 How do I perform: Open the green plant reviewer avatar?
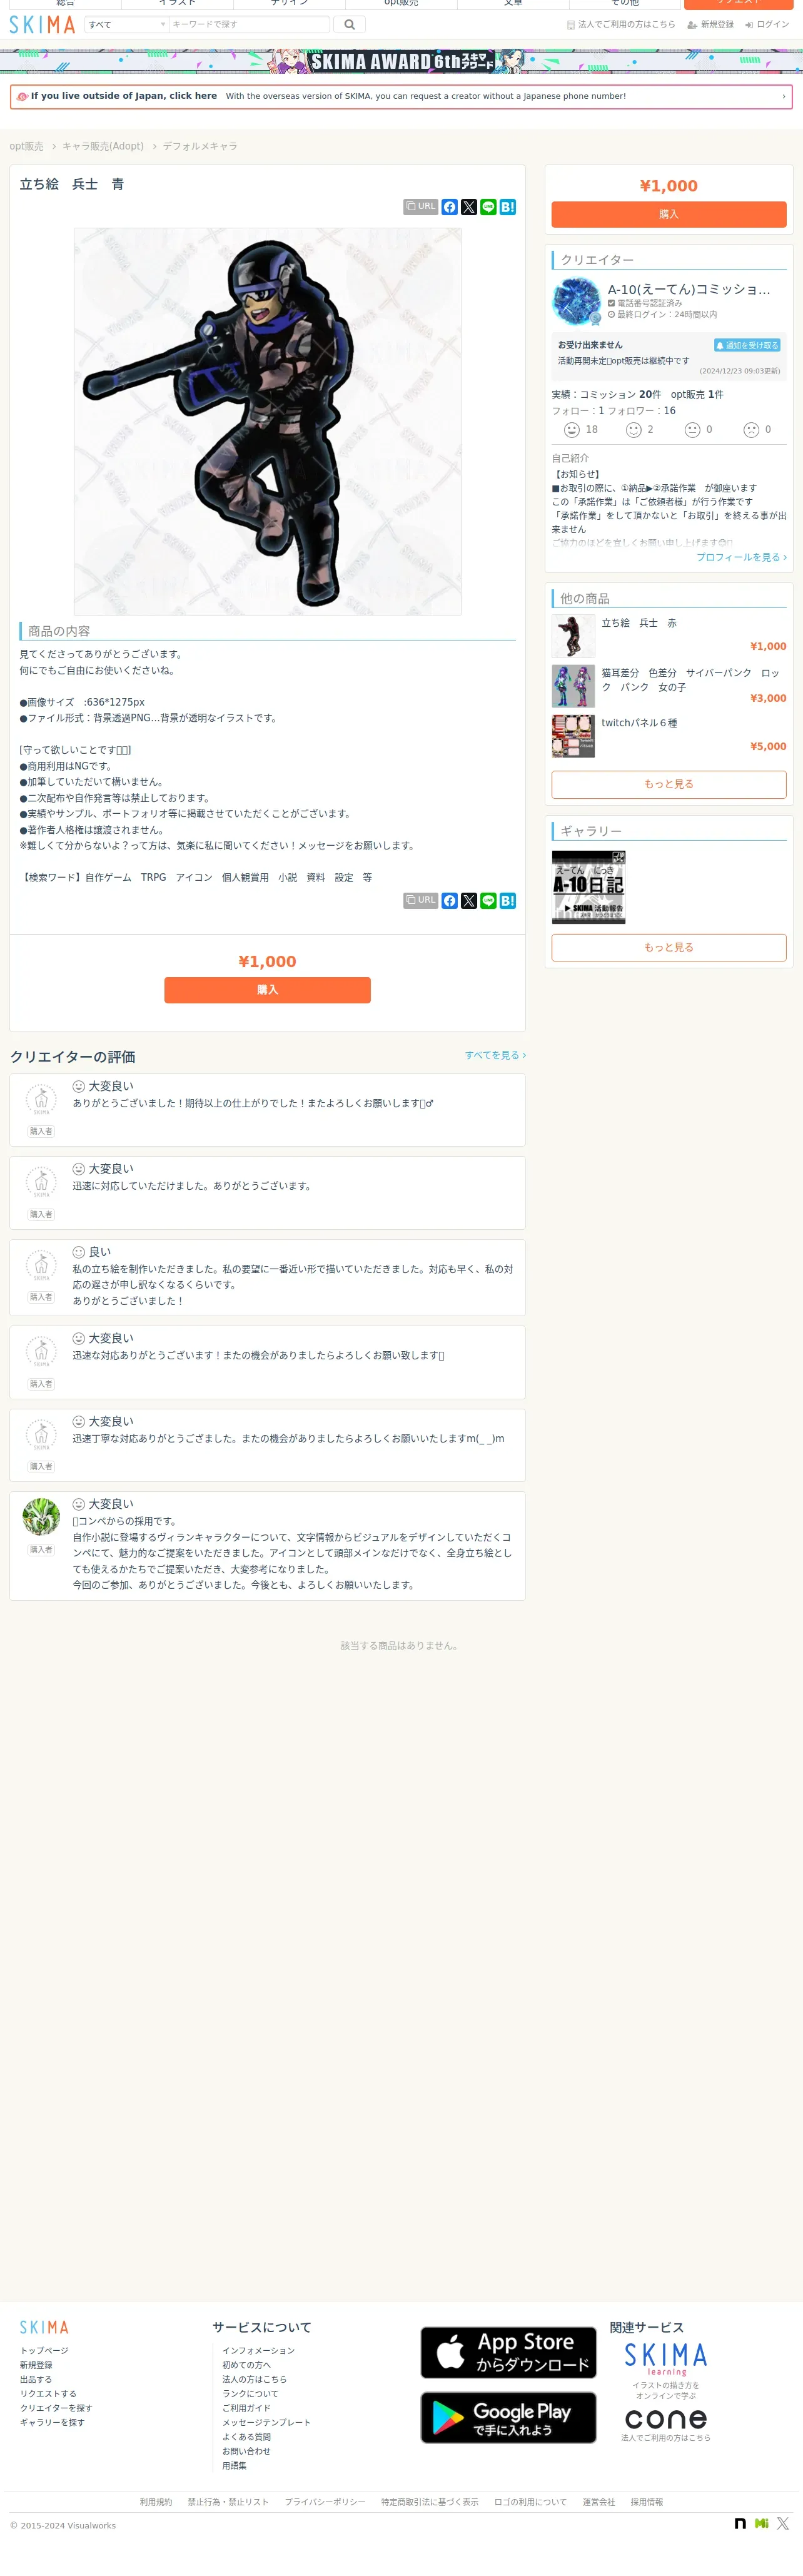coord(41,1517)
